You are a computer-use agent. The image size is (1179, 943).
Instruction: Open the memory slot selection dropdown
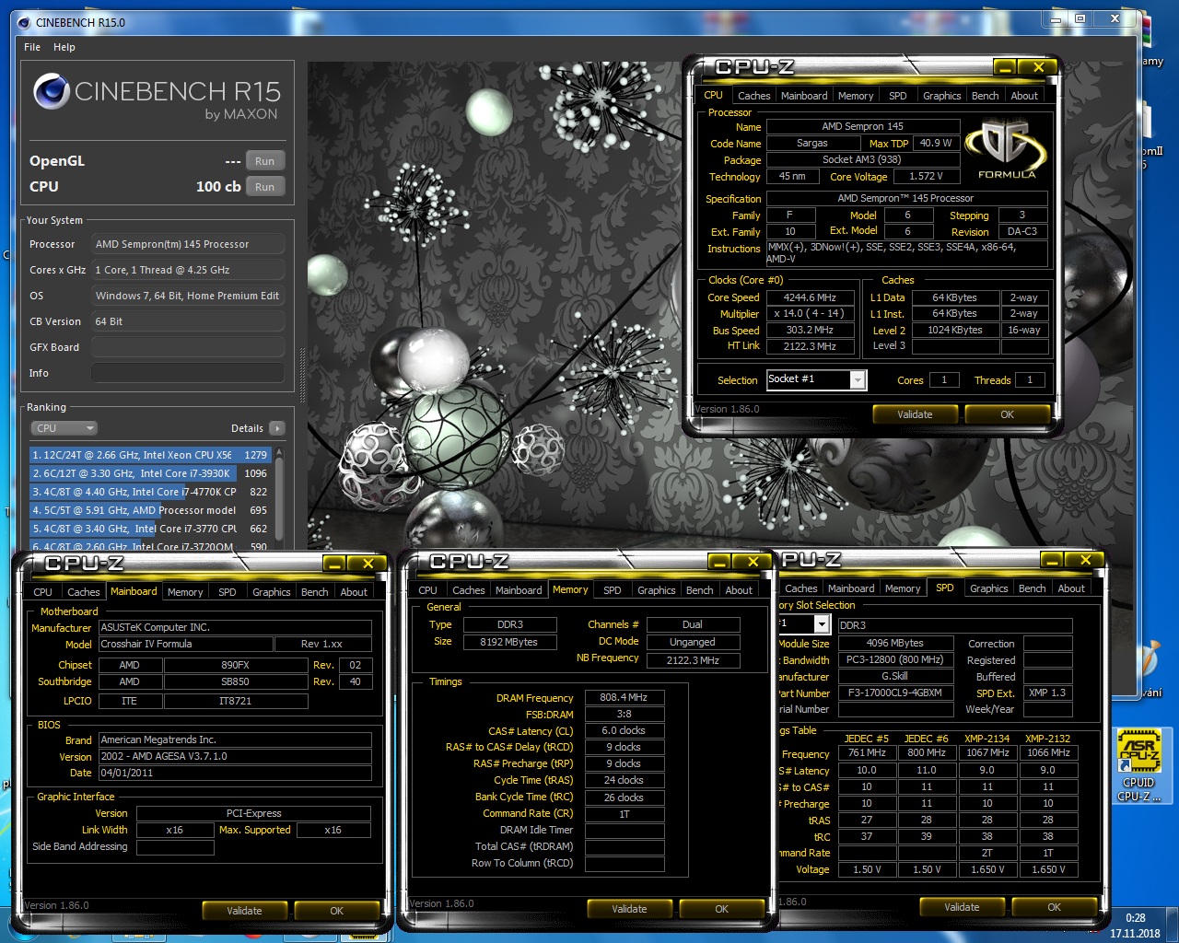(x=822, y=623)
